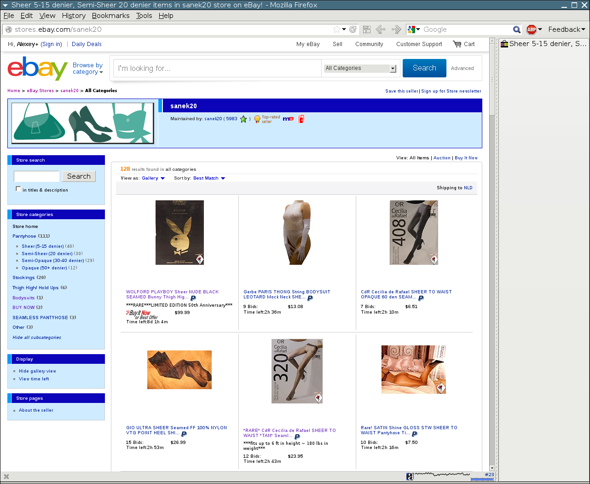The image size is (590, 484).
Task: Click the Adblock Plus ABP icon
Action: pyautogui.click(x=532, y=29)
